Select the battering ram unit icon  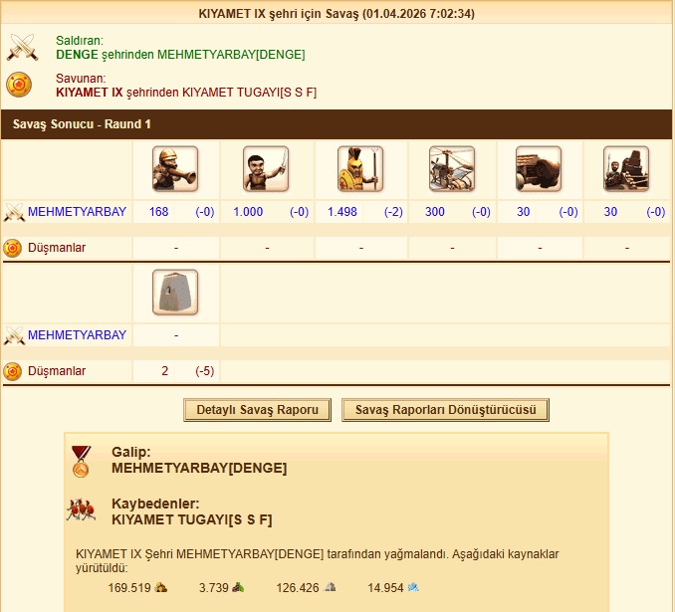(539, 169)
